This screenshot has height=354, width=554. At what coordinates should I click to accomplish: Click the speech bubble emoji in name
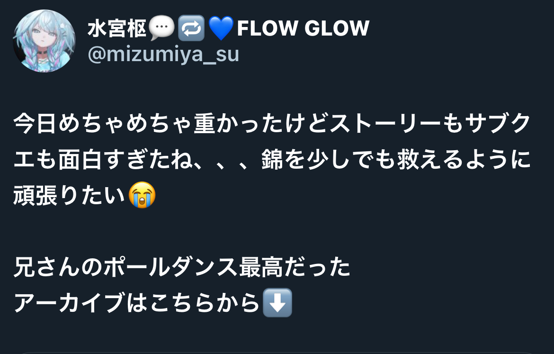click(161, 28)
